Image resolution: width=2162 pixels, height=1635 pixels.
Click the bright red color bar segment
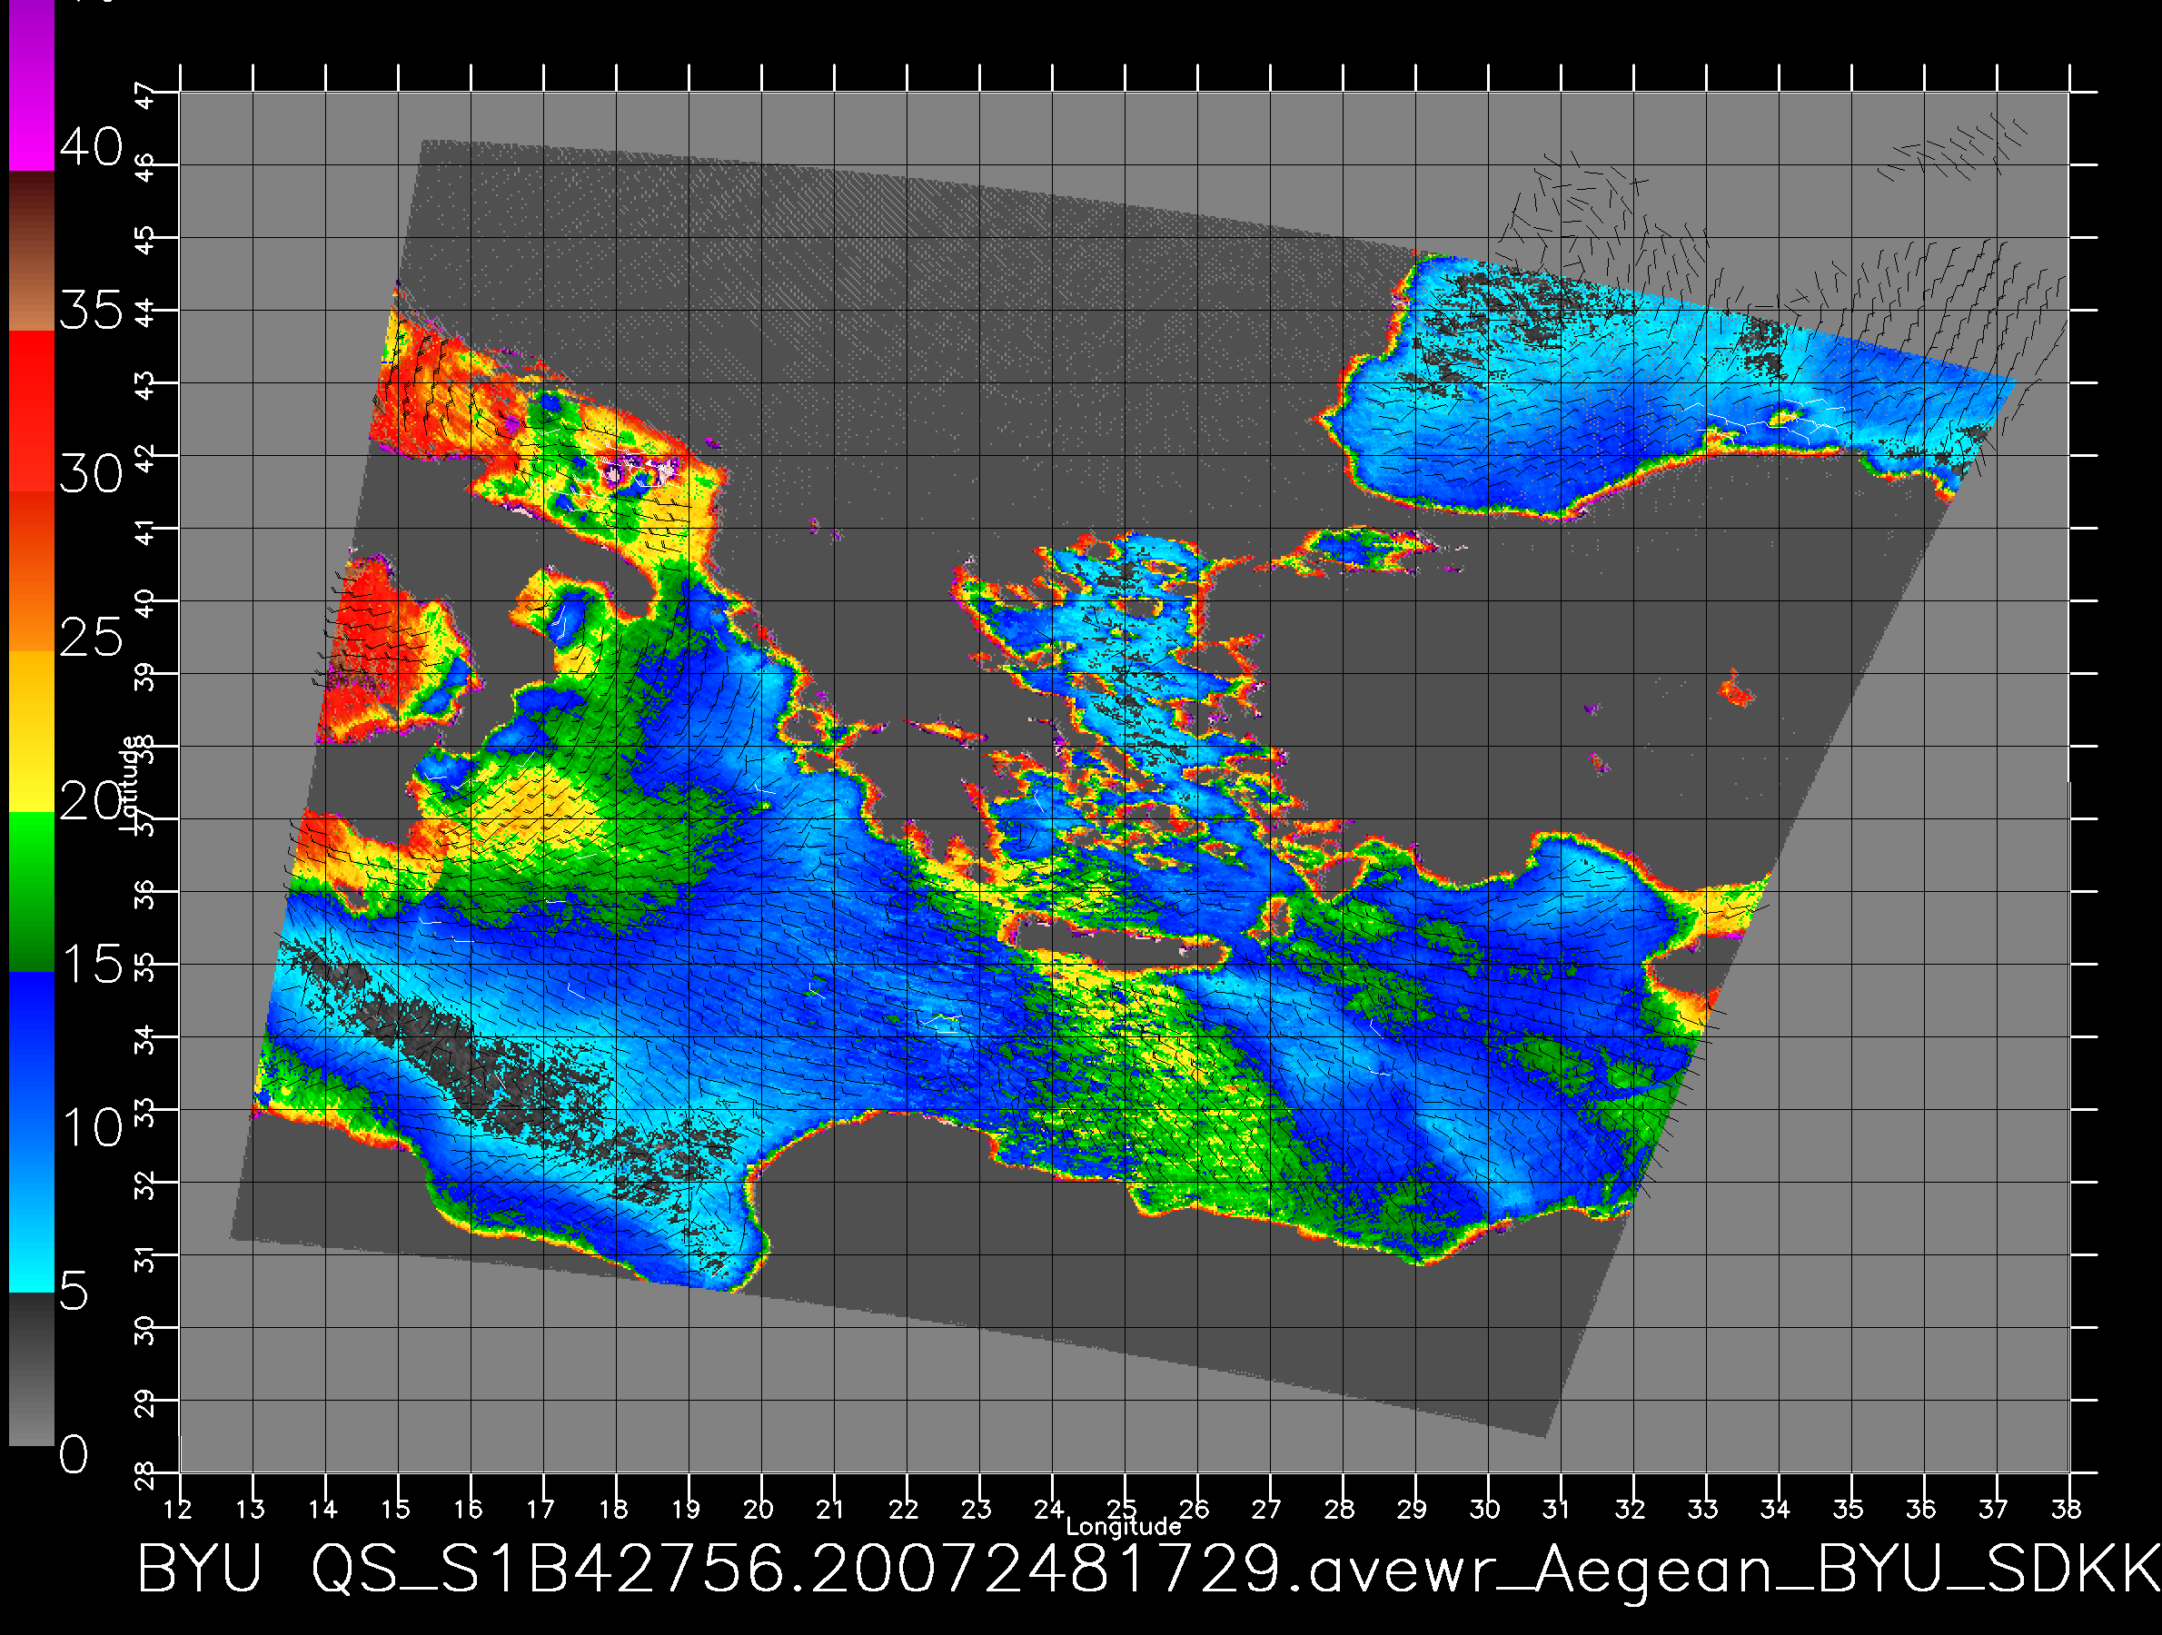click(x=31, y=411)
